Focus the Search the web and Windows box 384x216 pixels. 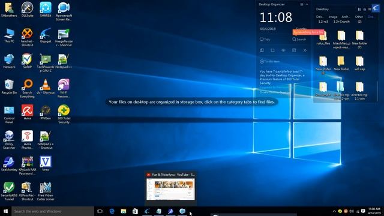52,211
